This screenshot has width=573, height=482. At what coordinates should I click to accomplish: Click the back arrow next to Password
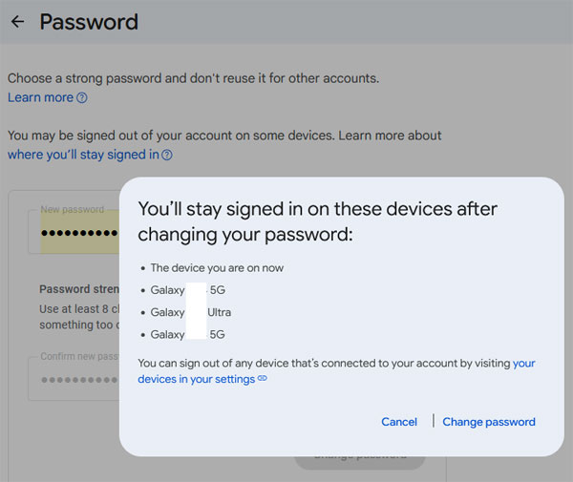[17, 21]
